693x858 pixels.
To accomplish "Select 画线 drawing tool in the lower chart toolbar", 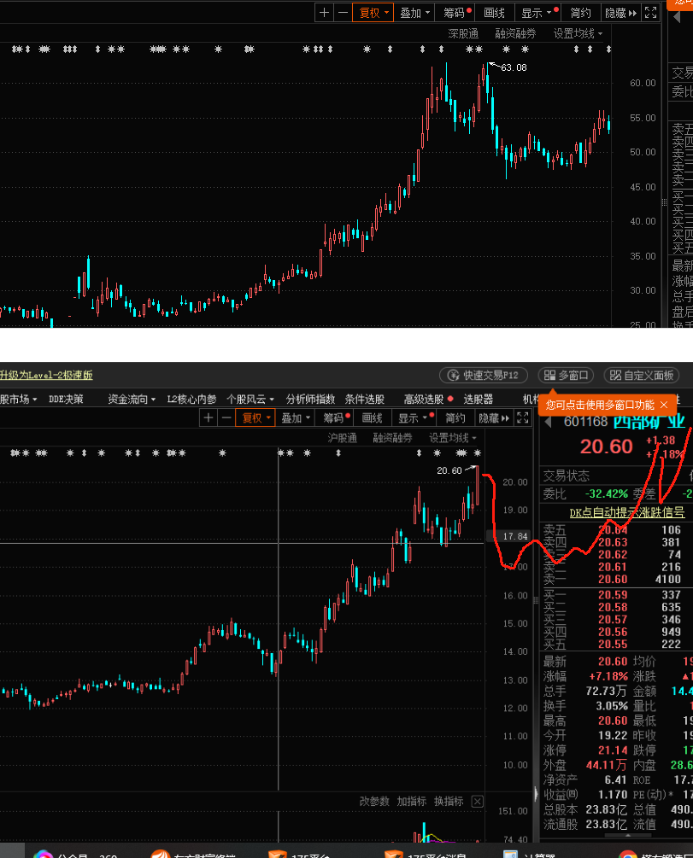I will (372, 418).
